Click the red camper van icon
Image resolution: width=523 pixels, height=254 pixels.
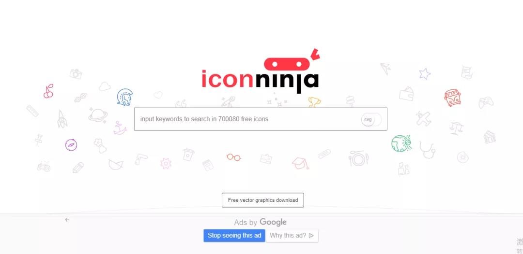pos(453,98)
